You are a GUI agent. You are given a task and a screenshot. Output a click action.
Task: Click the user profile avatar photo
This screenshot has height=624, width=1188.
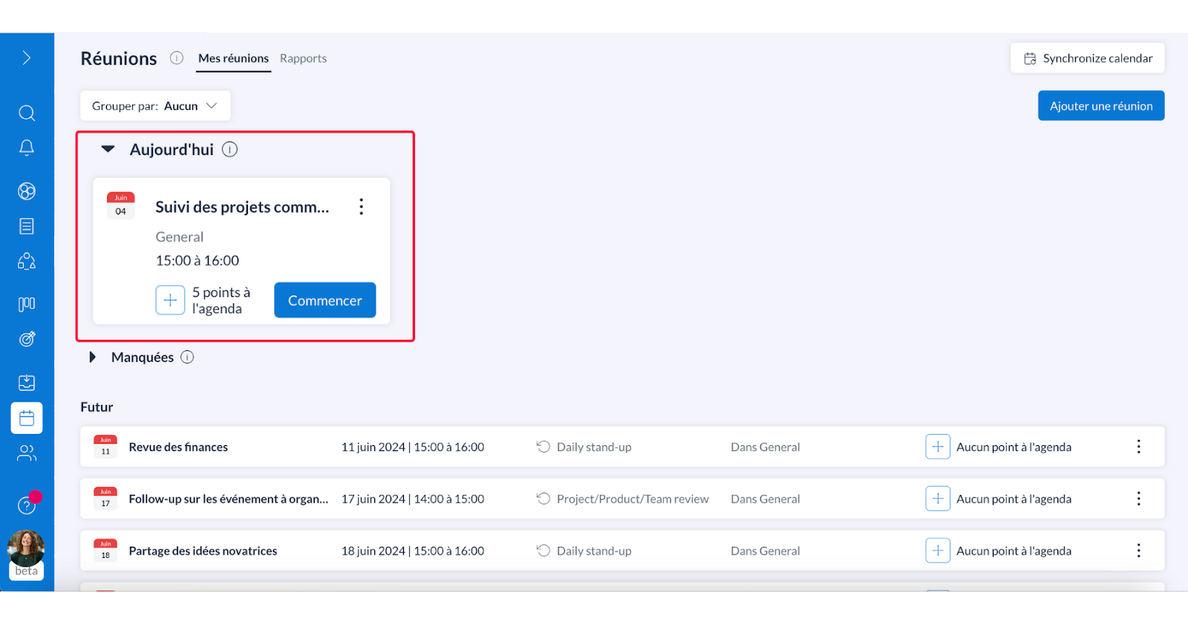coord(26,549)
